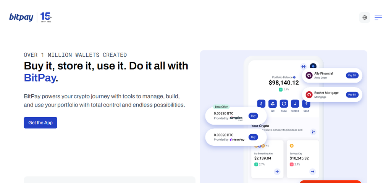Tap the profile avatar icon in the phone mockup
Image resolution: width=391 pixels, height=183 pixels.
(x=313, y=66)
